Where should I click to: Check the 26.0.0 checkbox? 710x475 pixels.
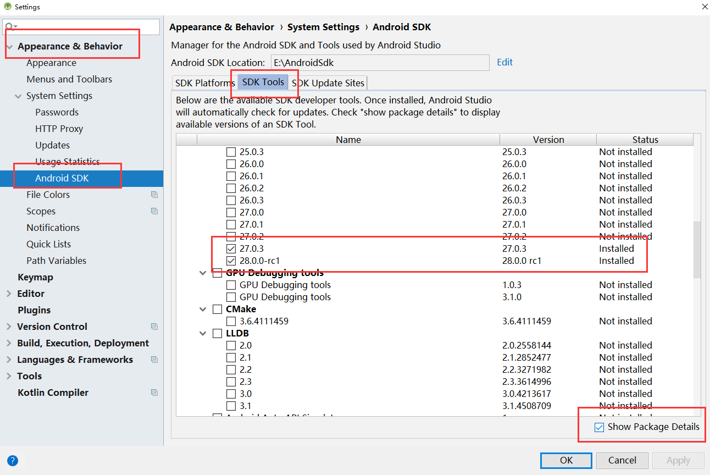click(x=231, y=164)
